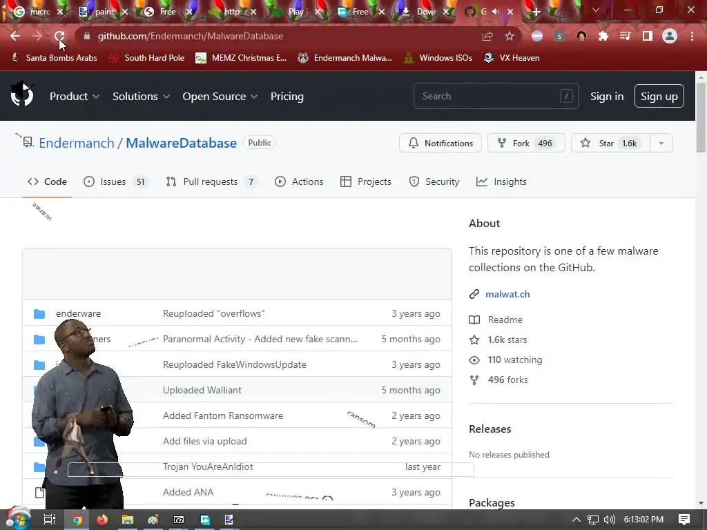The height and width of the screenshot is (530, 707).
Task: Open the Santa Bombs Arabs bookmark
Action: coord(54,58)
